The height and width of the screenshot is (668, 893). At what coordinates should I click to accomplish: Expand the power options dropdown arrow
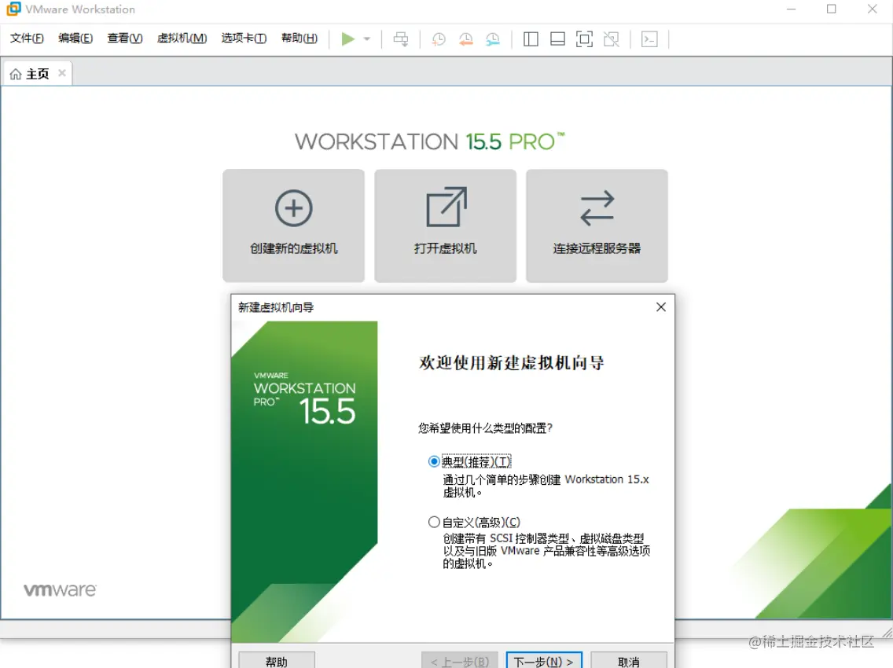[x=367, y=39]
